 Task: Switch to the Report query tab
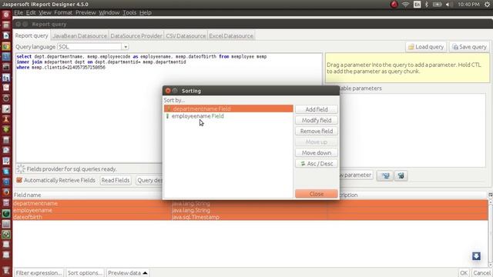tap(32, 36)
